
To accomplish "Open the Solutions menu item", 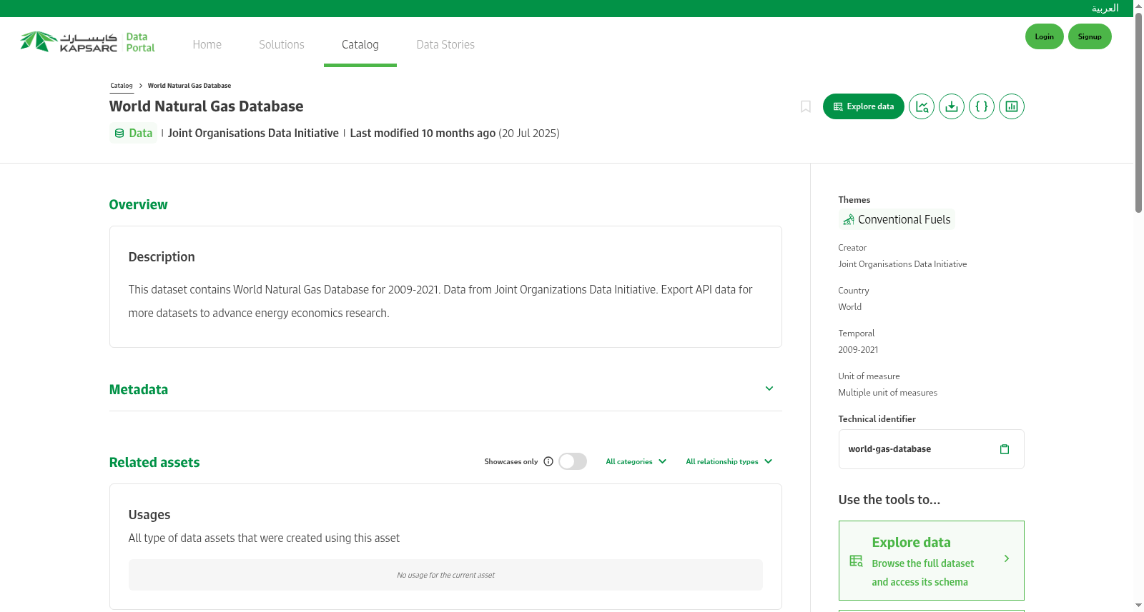I will coord(282,44).
